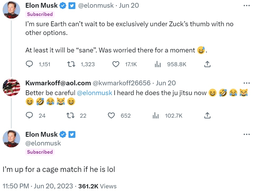Open the more options menu on Kwmarkoff's tweet
The width and height of the screenshot is (254, 191).
tap(246, 83)
